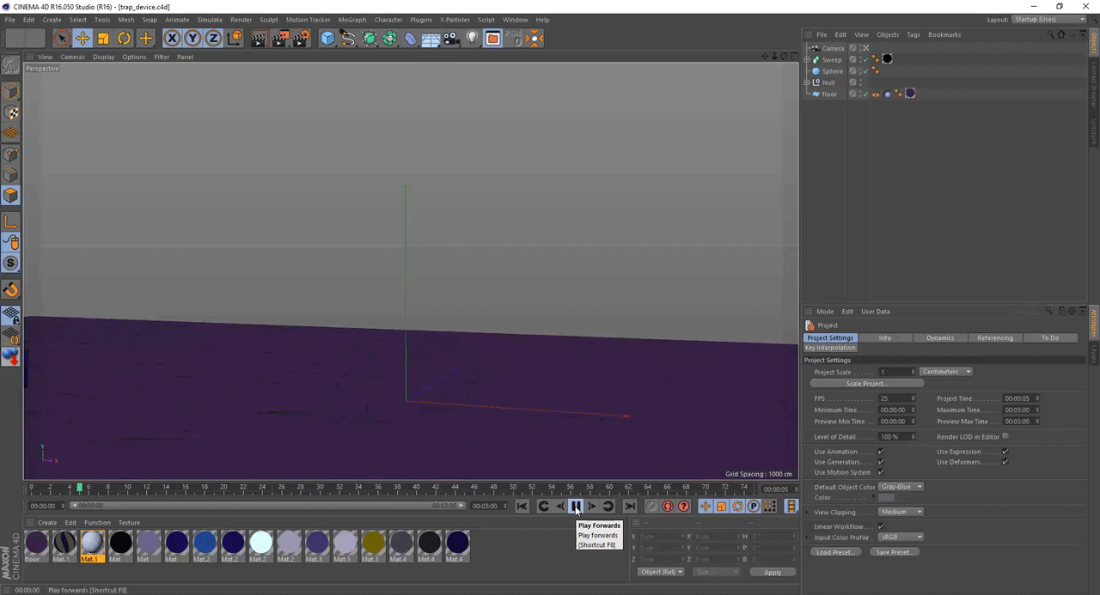
Task: Toggle Parameter keyframe recording P icon
Action: [754, 506]
